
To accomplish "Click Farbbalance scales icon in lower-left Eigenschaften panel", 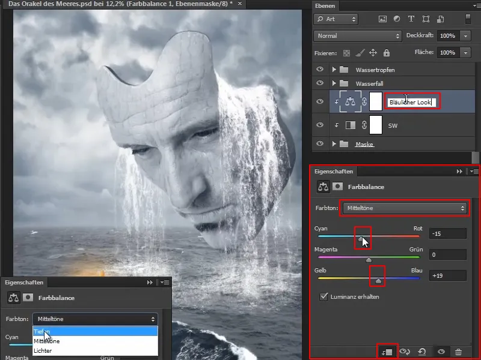I will [x=13, y=298].
